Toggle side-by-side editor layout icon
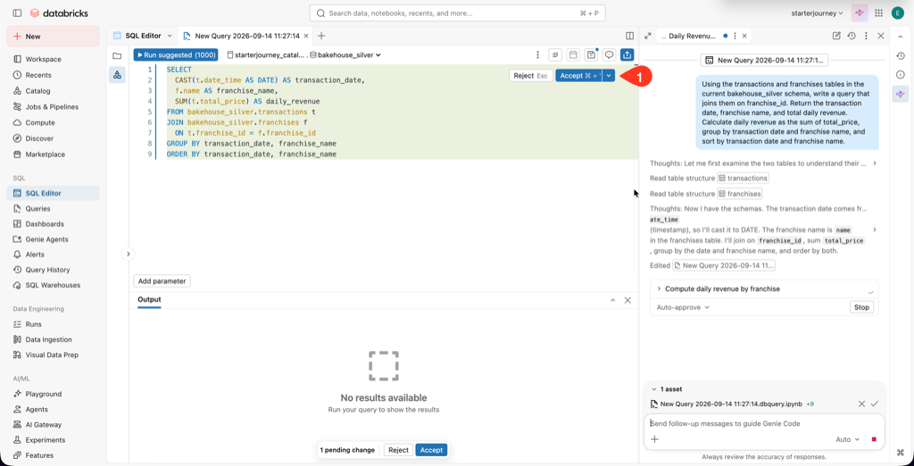The image size is (914, 466). tap(629, 37)
